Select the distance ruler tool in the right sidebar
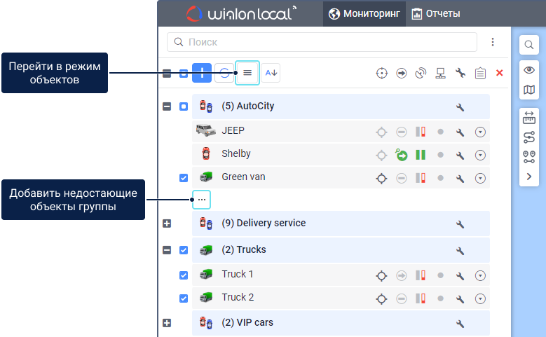The width and height of the screenshot is (546, 337). click(529, 118)
